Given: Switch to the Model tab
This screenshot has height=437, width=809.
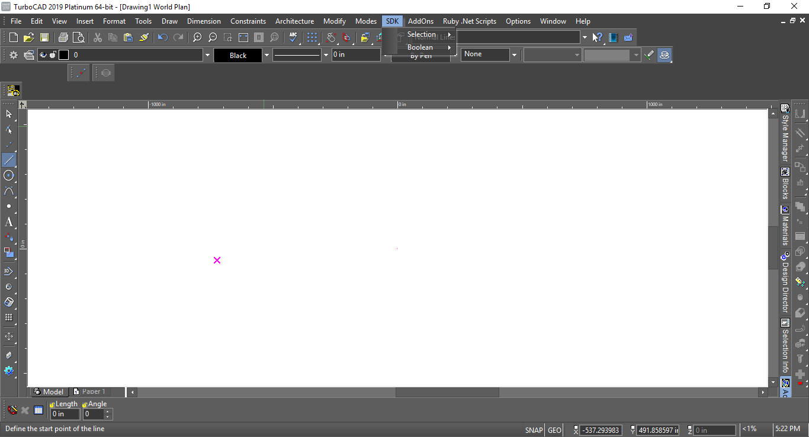Looking at the screenshot, I should pos(49,392).
